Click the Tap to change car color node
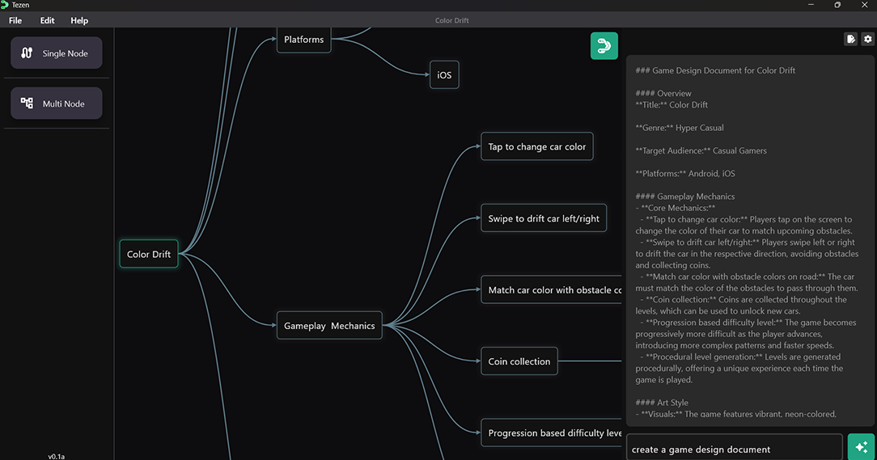 click(x=537, y=146)
